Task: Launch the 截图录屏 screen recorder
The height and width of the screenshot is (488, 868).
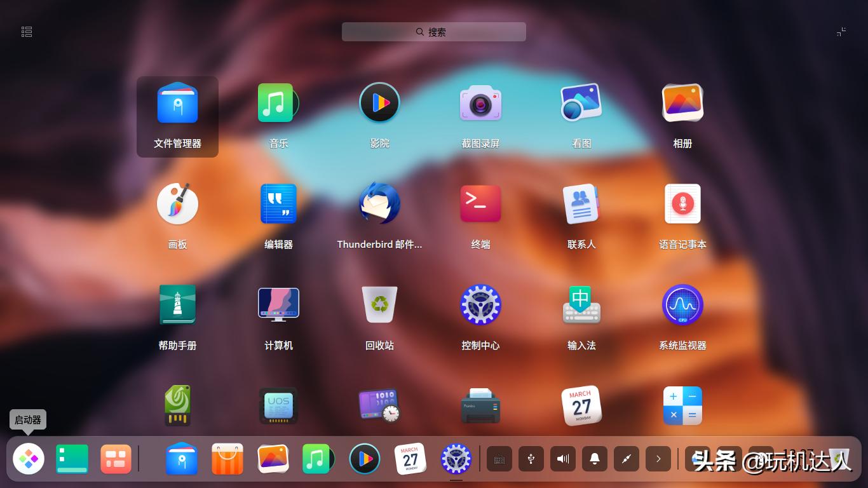Action: [x=480, y=102]
